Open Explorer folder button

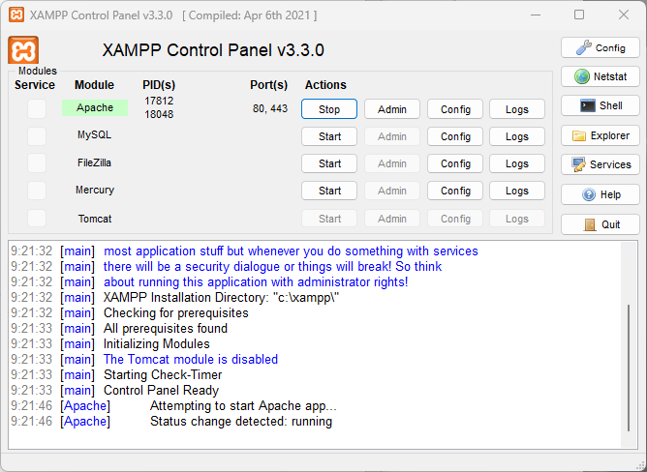(600, 135)
